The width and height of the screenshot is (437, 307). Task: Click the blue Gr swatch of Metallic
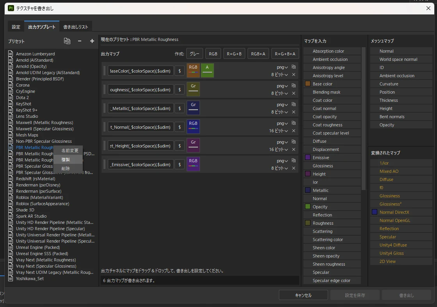coord(193,108)
